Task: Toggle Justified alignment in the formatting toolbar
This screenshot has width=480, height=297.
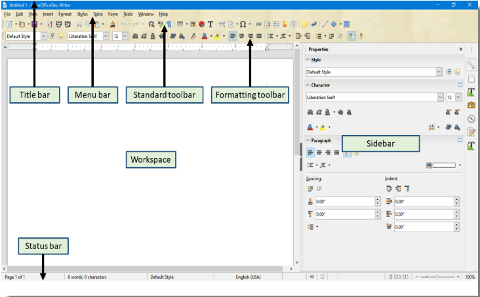Action: 259,36
